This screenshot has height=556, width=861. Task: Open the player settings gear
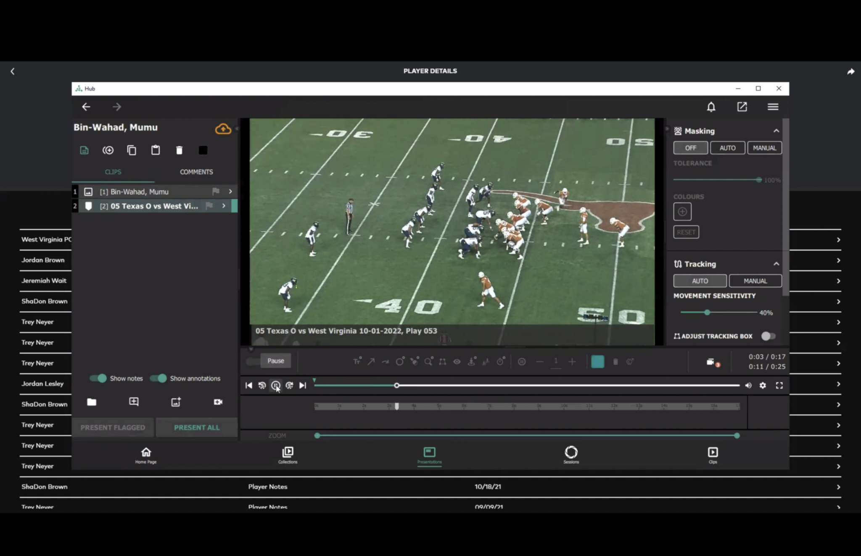[x=763, y=386]
